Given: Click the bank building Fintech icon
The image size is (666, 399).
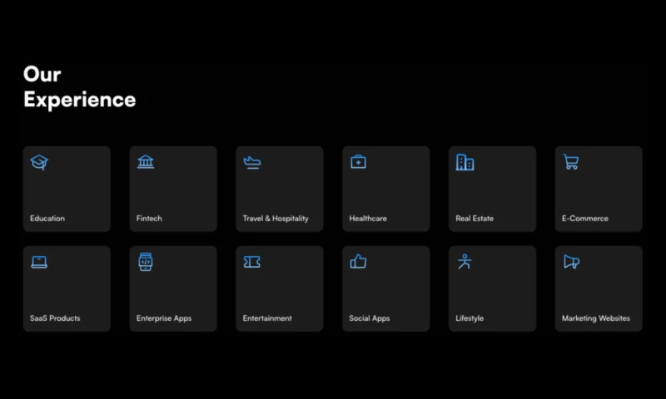Looking at the screenshot, I should point(146,162).
